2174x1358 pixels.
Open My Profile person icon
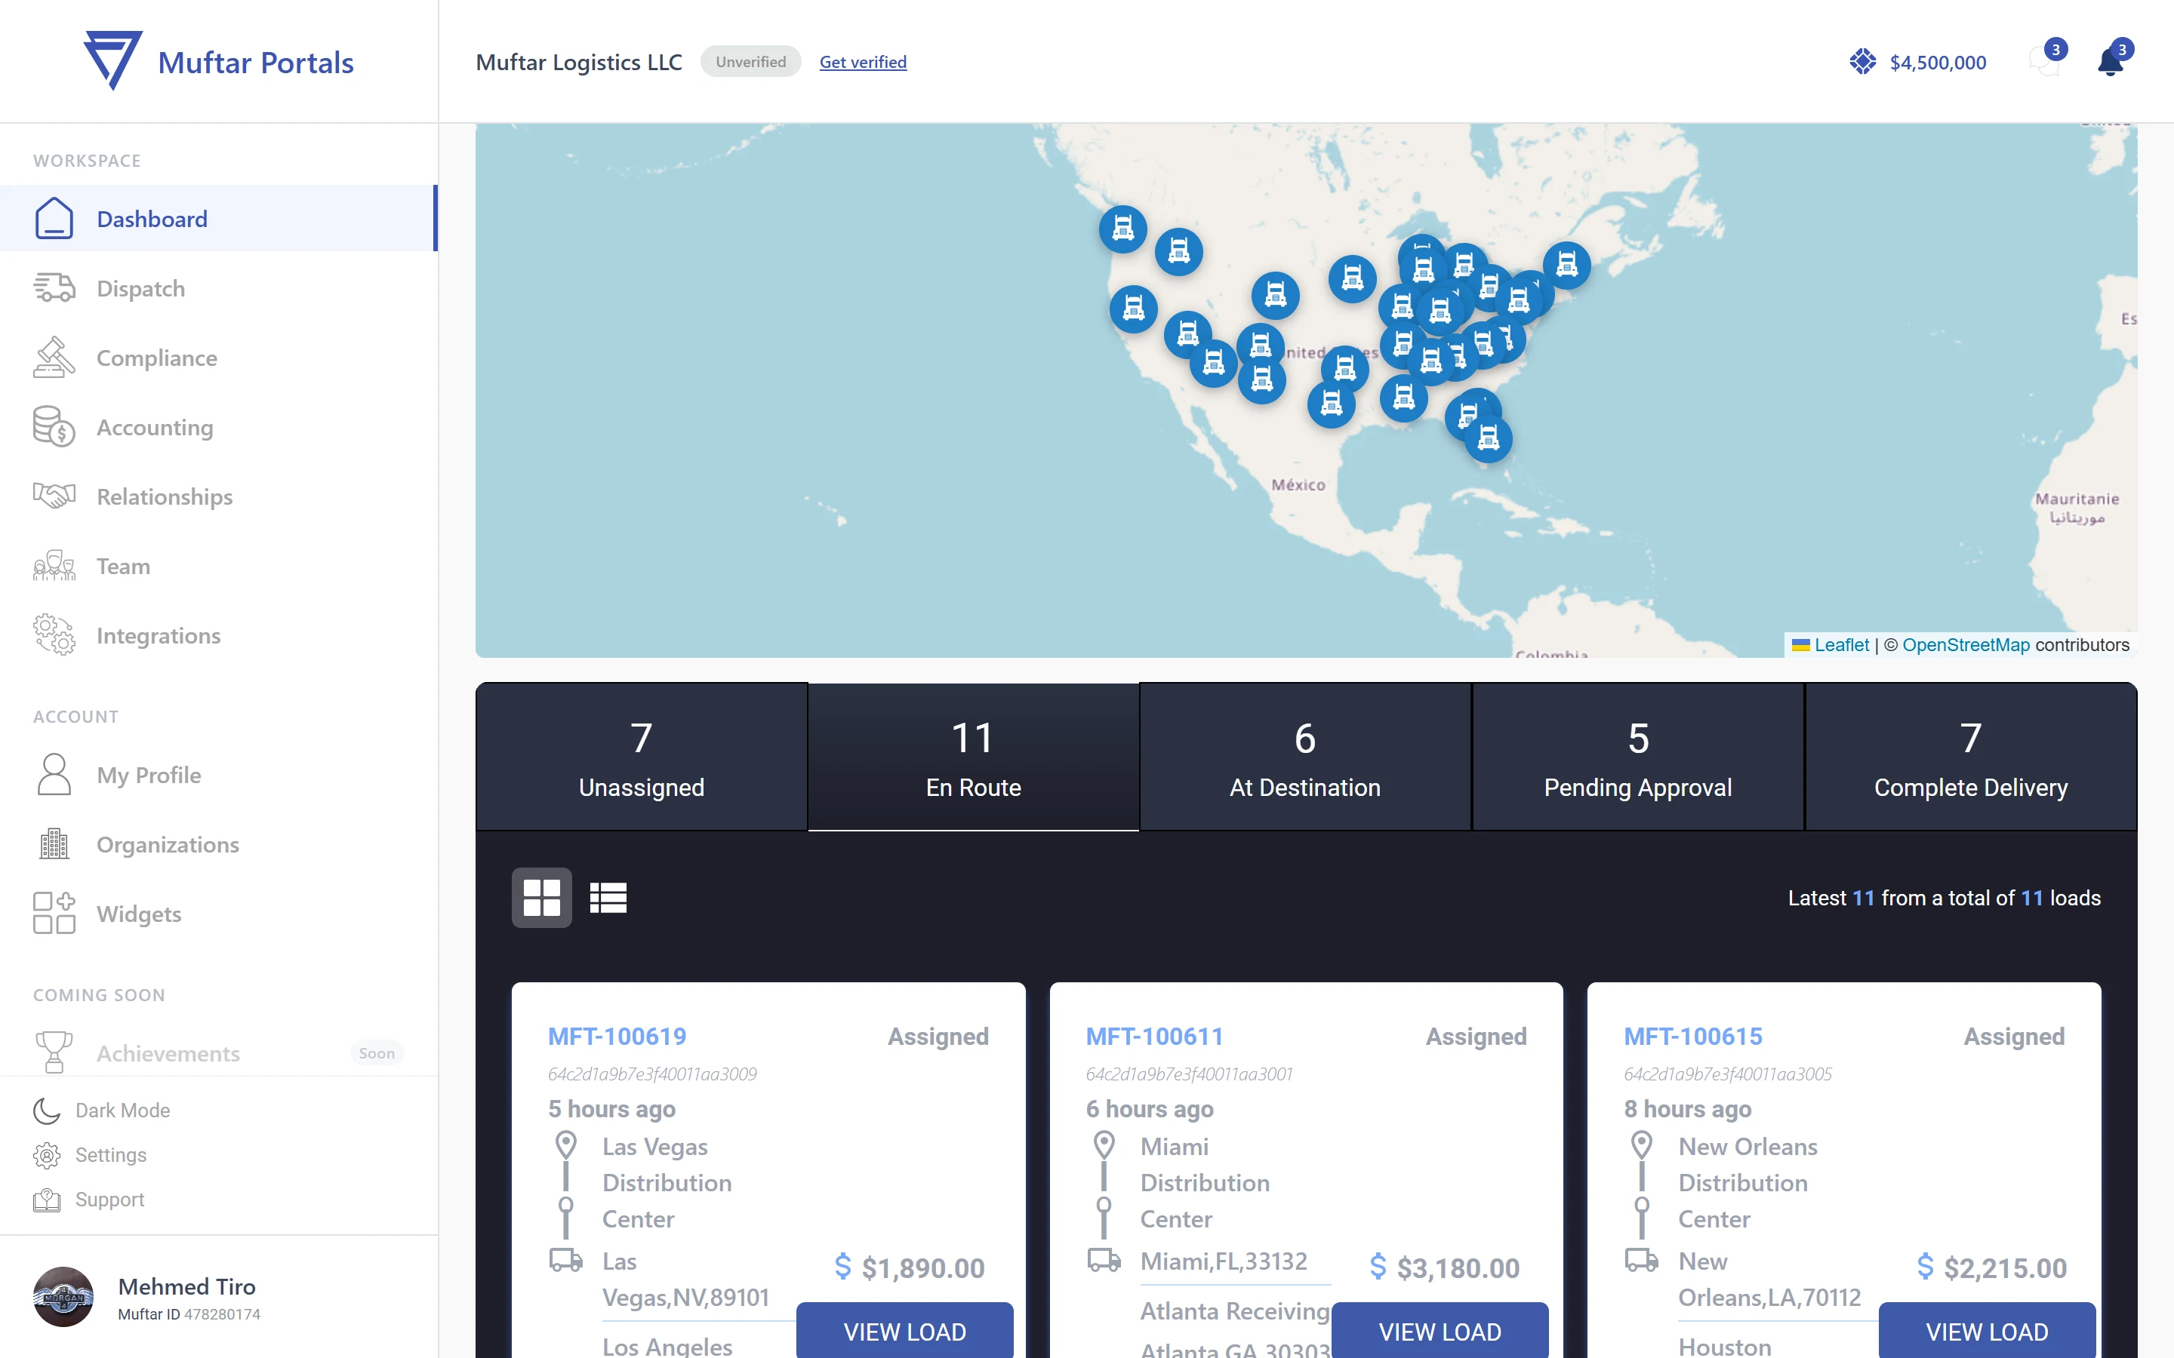click(x=54, y=774)
